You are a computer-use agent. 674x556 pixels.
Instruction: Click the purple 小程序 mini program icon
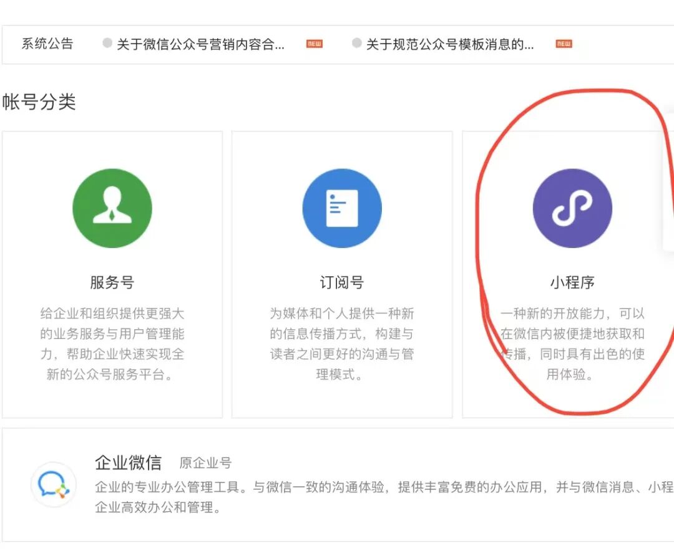(572, 208)
